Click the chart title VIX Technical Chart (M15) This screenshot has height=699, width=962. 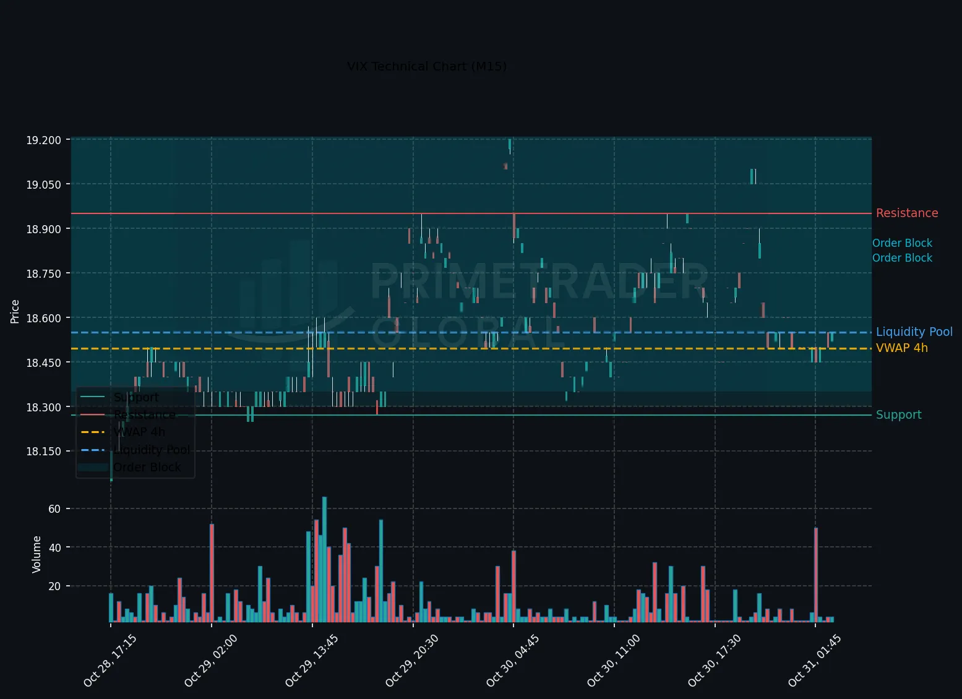click(427, 66)
